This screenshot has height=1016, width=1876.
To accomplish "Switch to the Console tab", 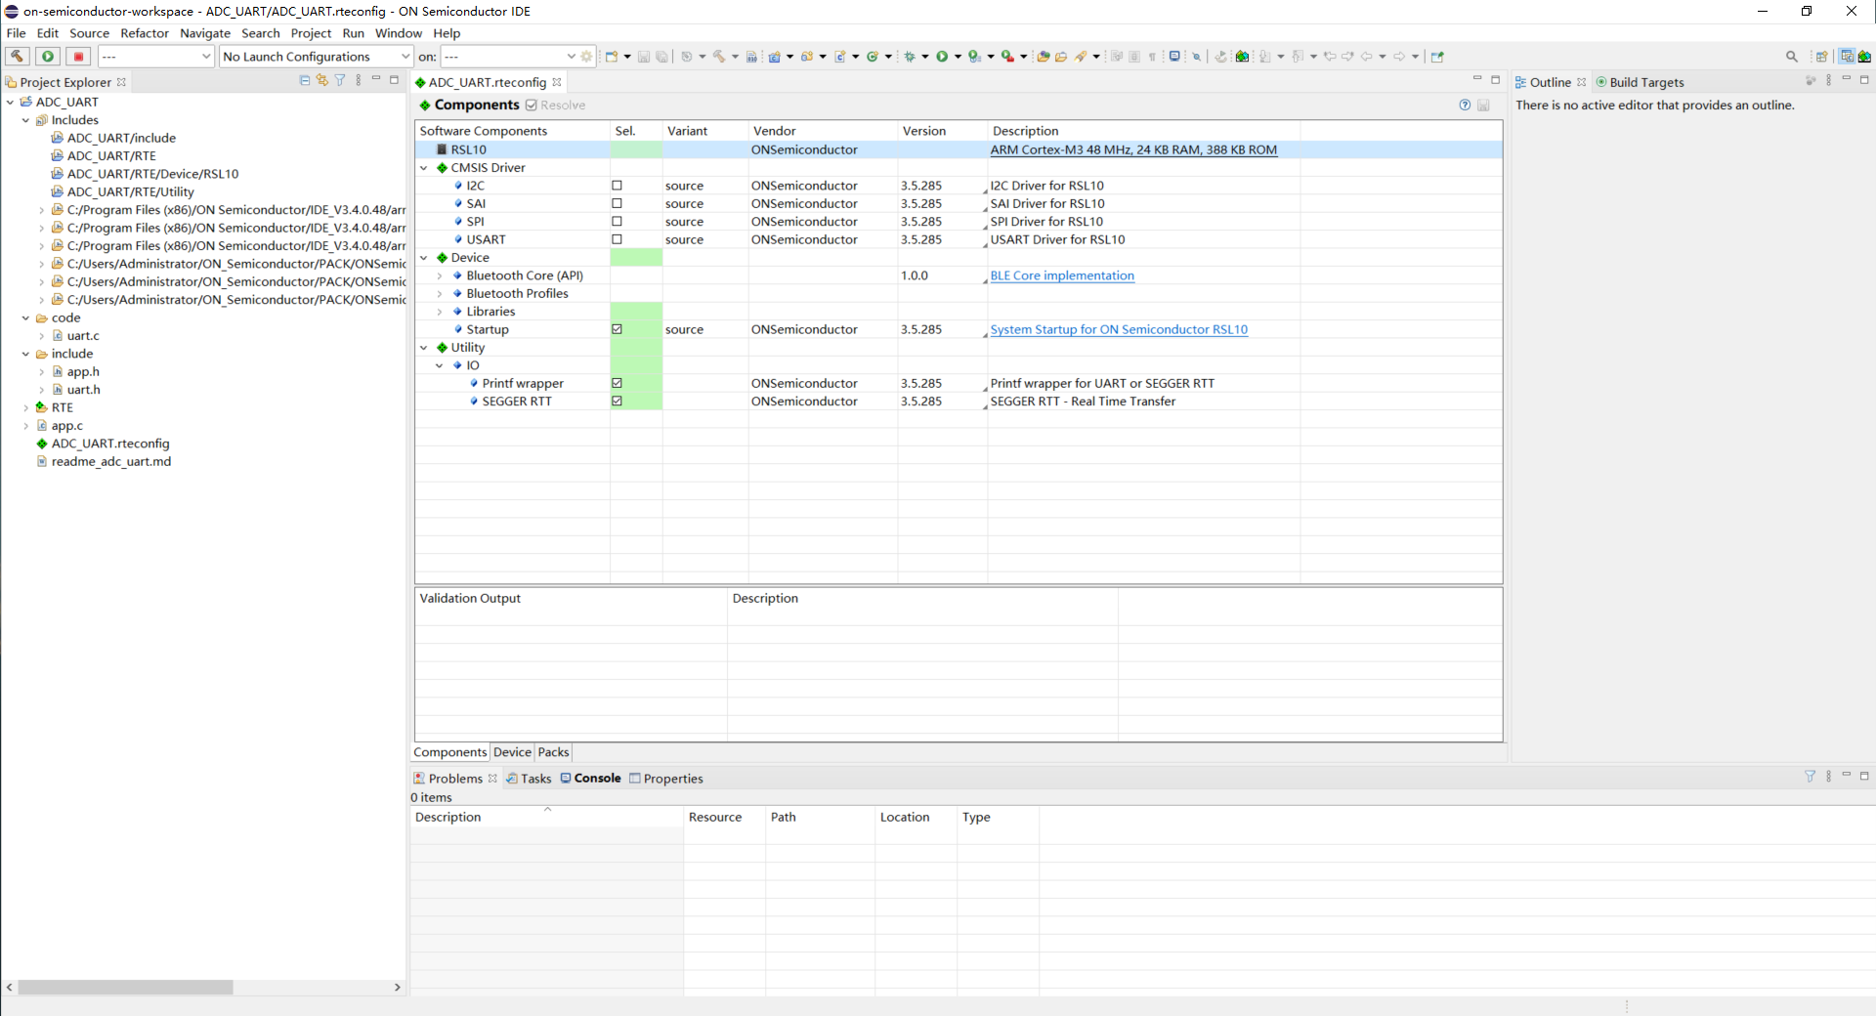I will click(591, 779).
